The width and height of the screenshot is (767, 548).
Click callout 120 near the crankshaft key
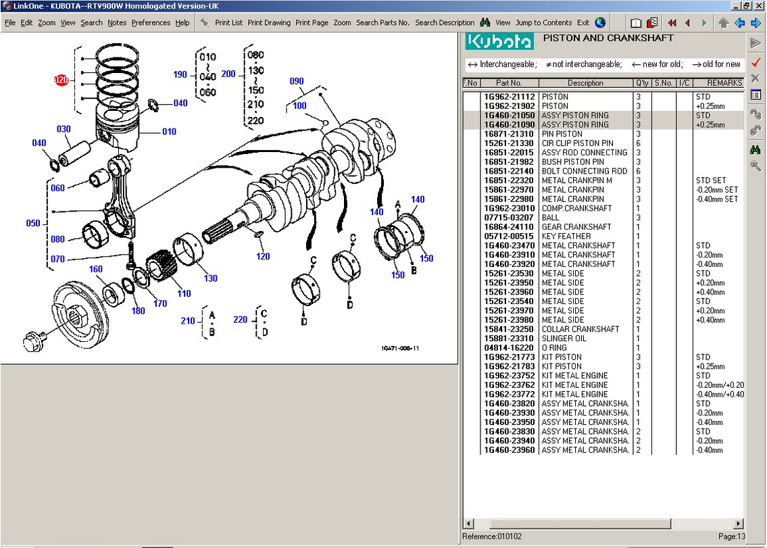263,256
